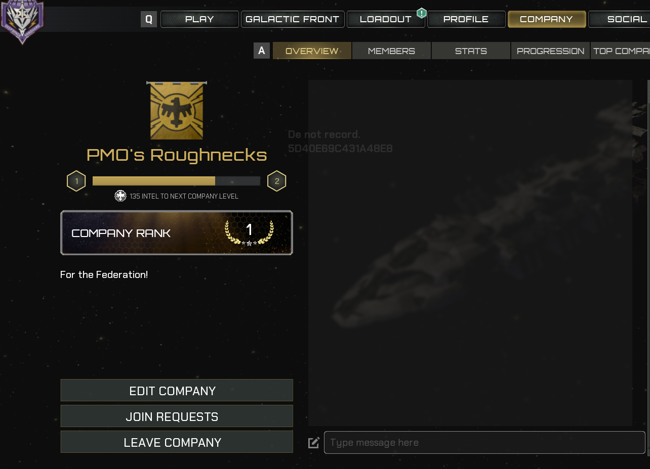
Task: Open Join Requests
Action: click(x=177, y=416)
